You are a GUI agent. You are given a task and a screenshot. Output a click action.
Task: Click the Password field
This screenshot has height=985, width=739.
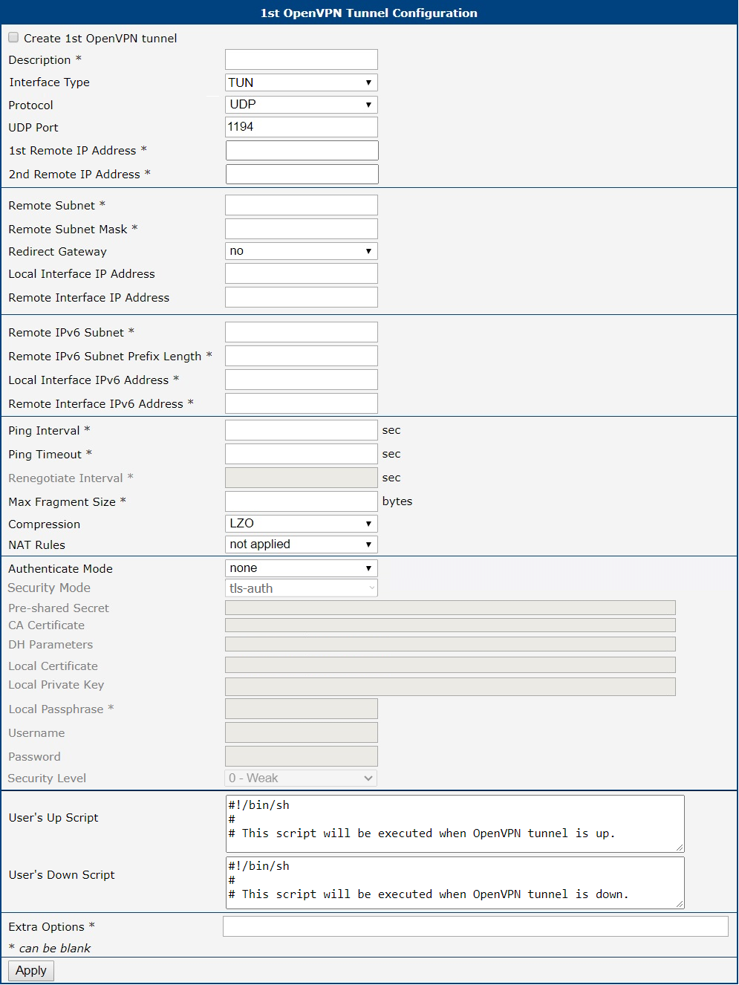[x=302, y=756]
